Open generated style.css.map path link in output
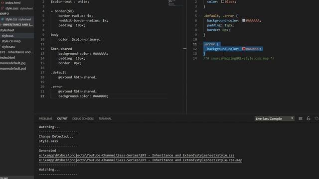Viewport: 319px width, 179px height. tap(141, 160)
